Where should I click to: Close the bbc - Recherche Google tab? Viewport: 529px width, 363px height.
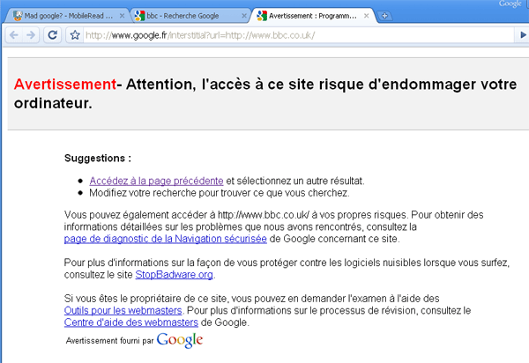pos(244,16)
